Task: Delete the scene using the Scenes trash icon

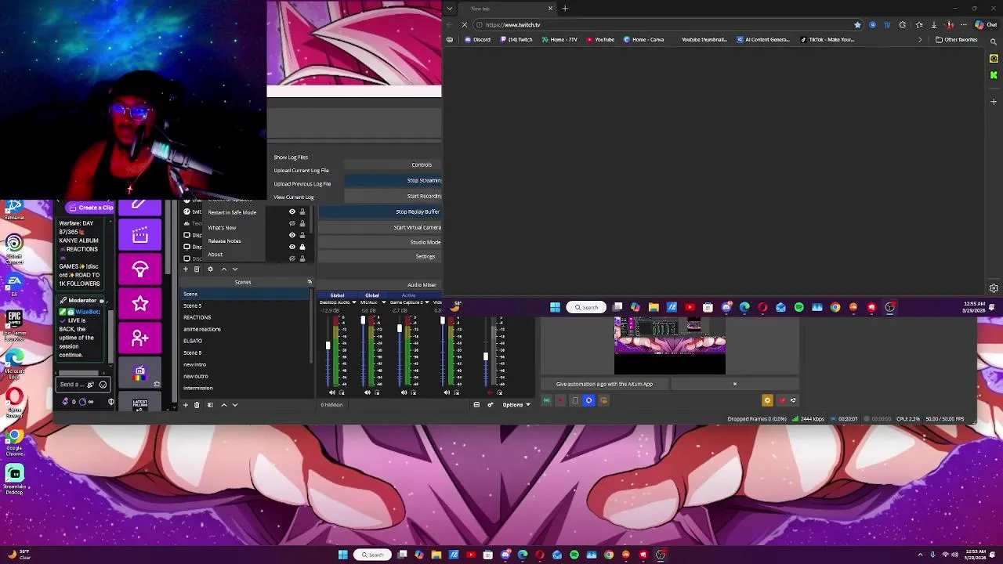Action: tap(197, 405)
